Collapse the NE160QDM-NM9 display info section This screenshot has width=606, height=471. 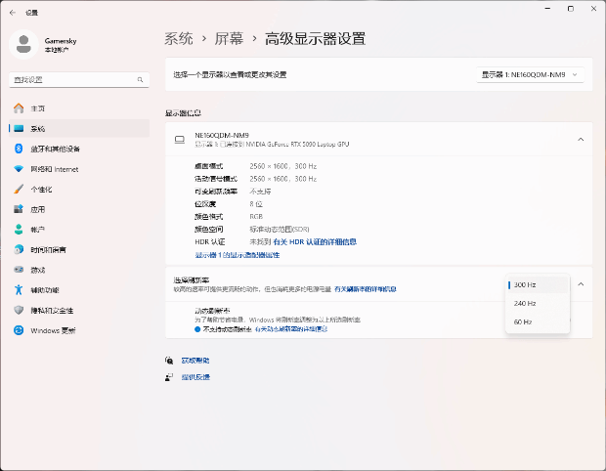[581, 140]
